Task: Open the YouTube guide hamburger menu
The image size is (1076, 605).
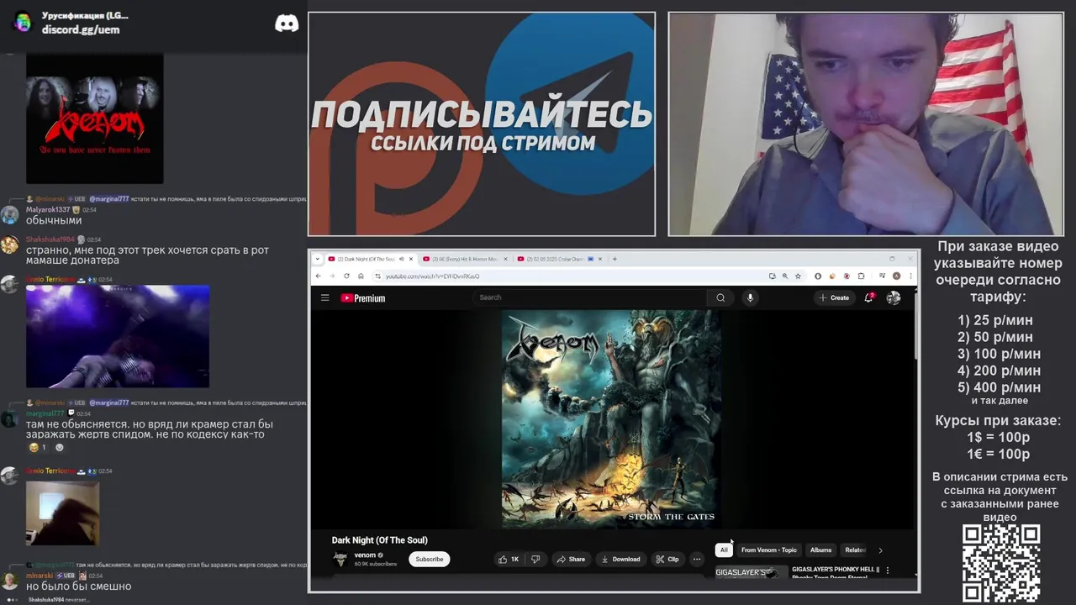Action: pos(324,297)
